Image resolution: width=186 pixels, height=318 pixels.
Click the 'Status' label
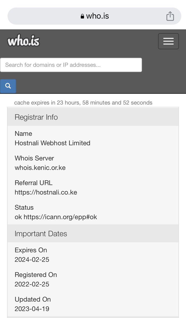(x=24, y=207)
